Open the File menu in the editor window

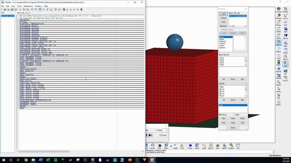coord(3,6)
